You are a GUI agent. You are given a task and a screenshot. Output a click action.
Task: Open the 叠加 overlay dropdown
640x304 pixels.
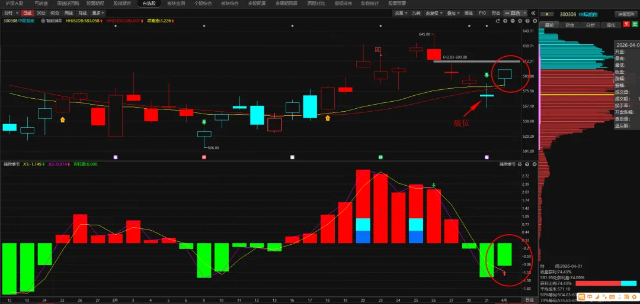coord(453,13)
